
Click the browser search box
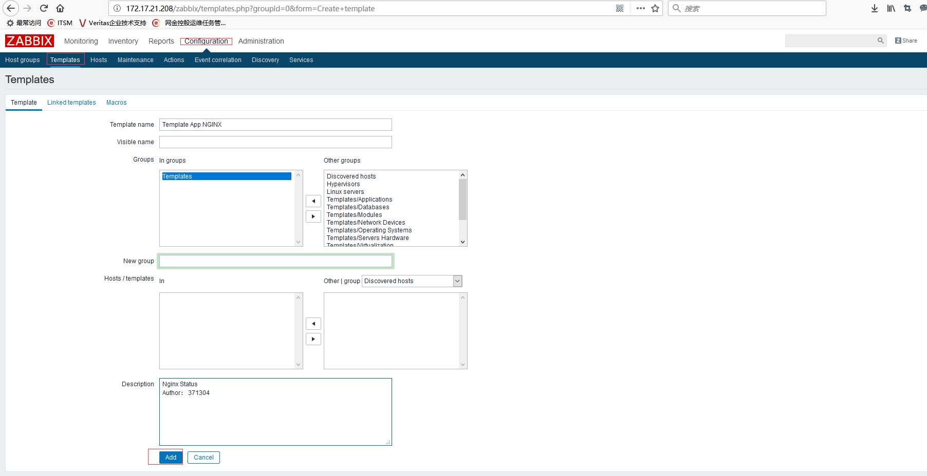(747, 8)
